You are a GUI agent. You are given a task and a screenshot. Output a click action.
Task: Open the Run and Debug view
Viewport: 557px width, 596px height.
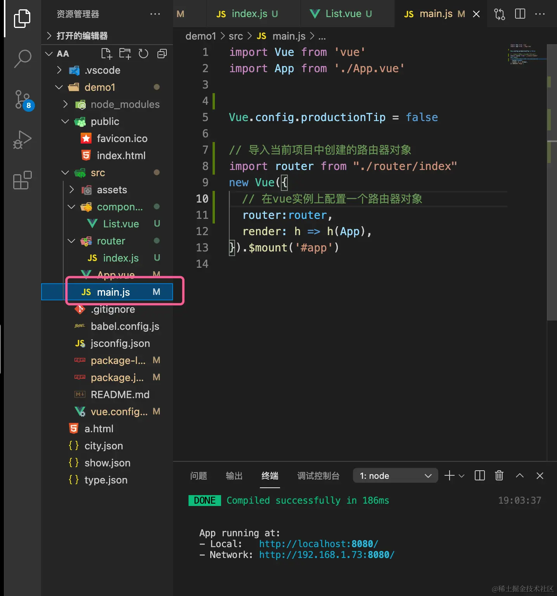(x=22, y=140)
